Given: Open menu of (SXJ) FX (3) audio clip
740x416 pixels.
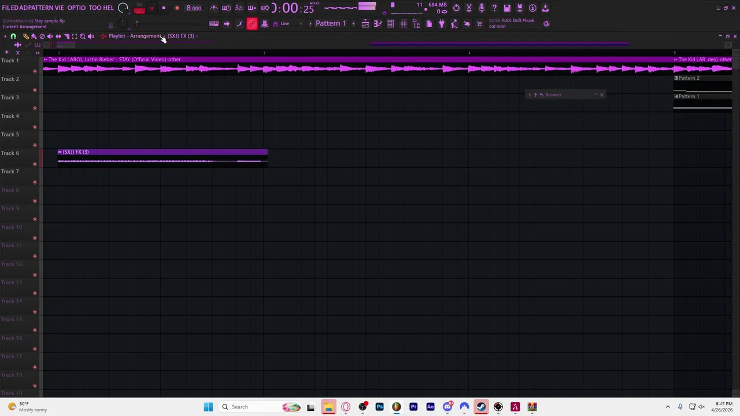Looking at the screenshot, I should coord(60,152).
